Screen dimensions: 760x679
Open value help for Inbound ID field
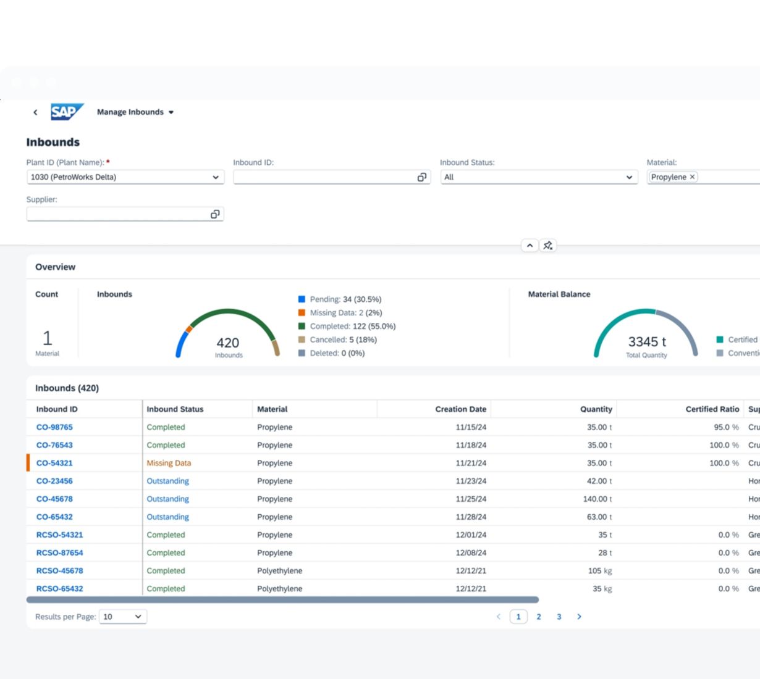tap(421, 177)
